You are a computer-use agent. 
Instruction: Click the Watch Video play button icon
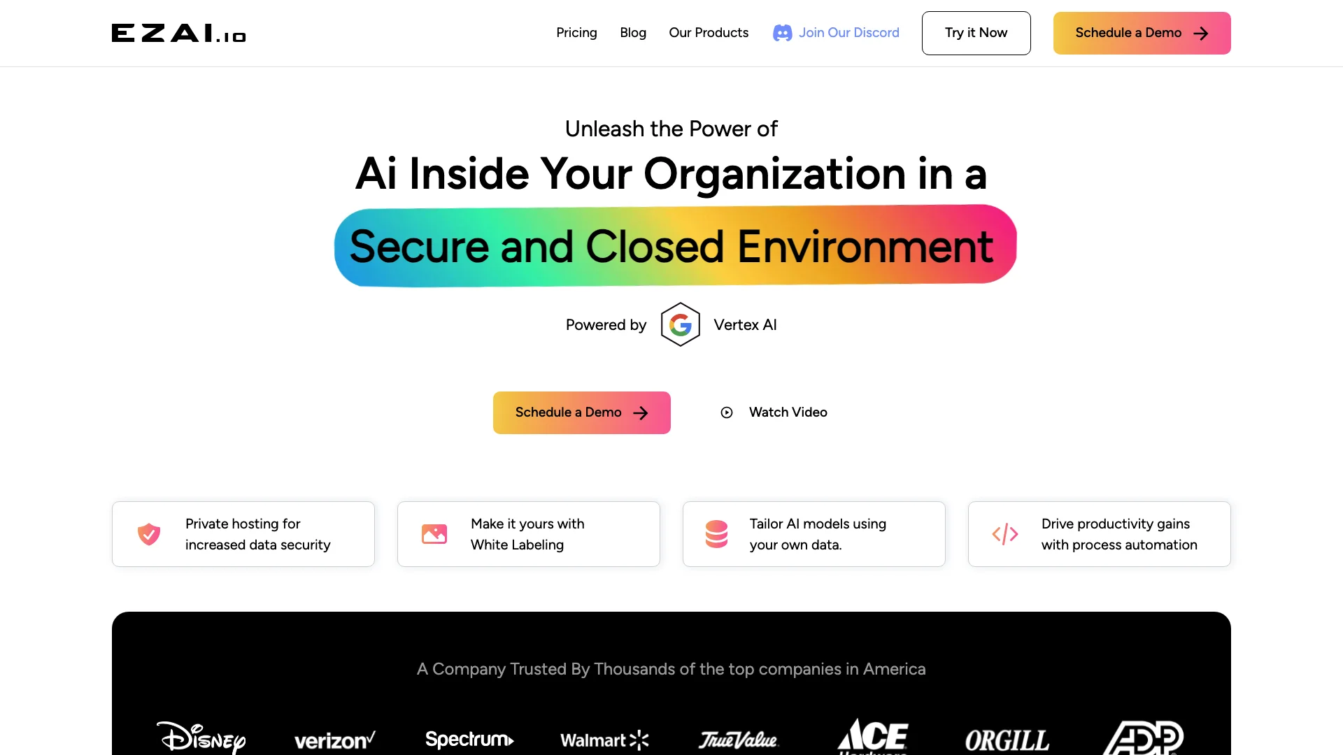(726, 412)
